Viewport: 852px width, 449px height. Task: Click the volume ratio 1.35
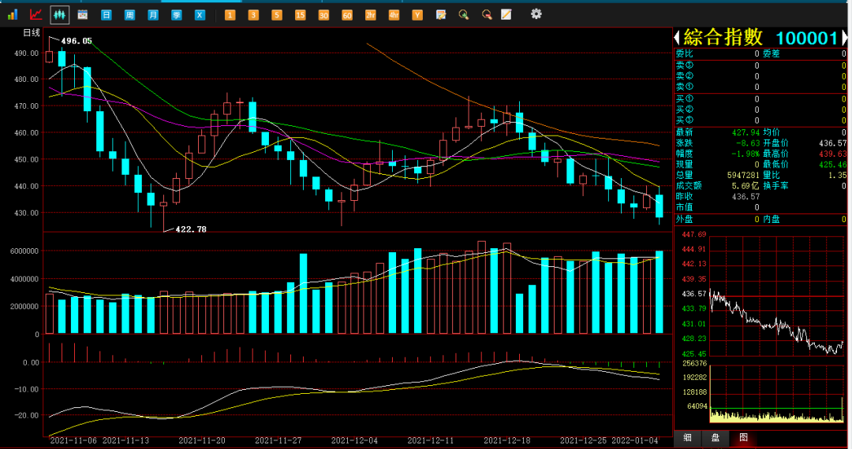837,175
